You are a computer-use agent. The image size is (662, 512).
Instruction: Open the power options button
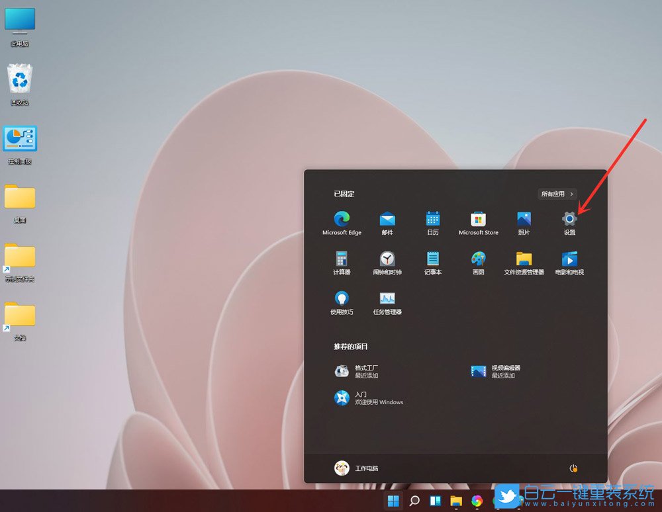573,468
